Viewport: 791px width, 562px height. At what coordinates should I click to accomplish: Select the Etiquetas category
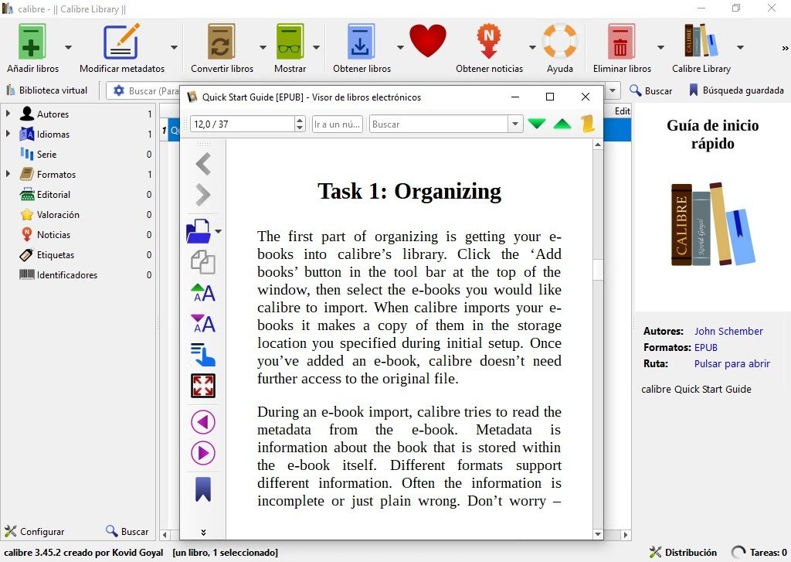point(78,255)
